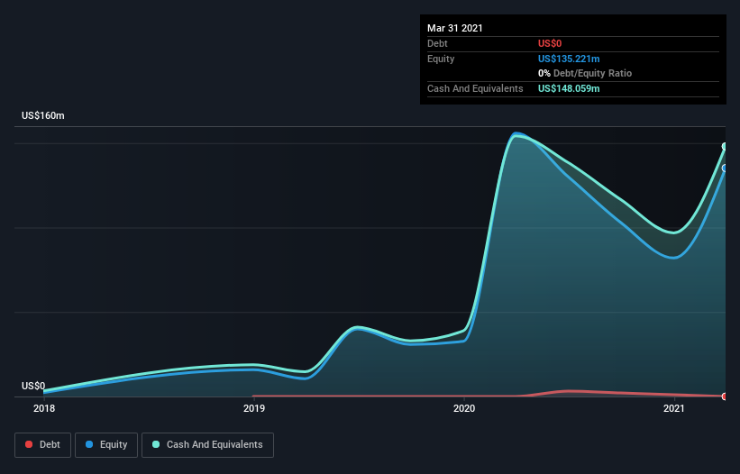
Task: Toggle the Equity series legend button
Action: (x=106, y=445)
